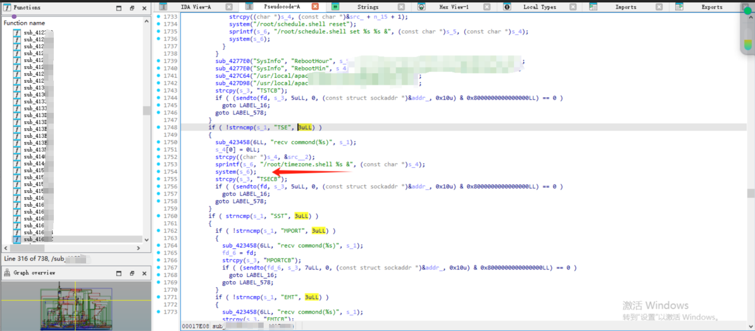Show the Exports tab
This screenshot has width=755, height=331.
pos(712,7)
